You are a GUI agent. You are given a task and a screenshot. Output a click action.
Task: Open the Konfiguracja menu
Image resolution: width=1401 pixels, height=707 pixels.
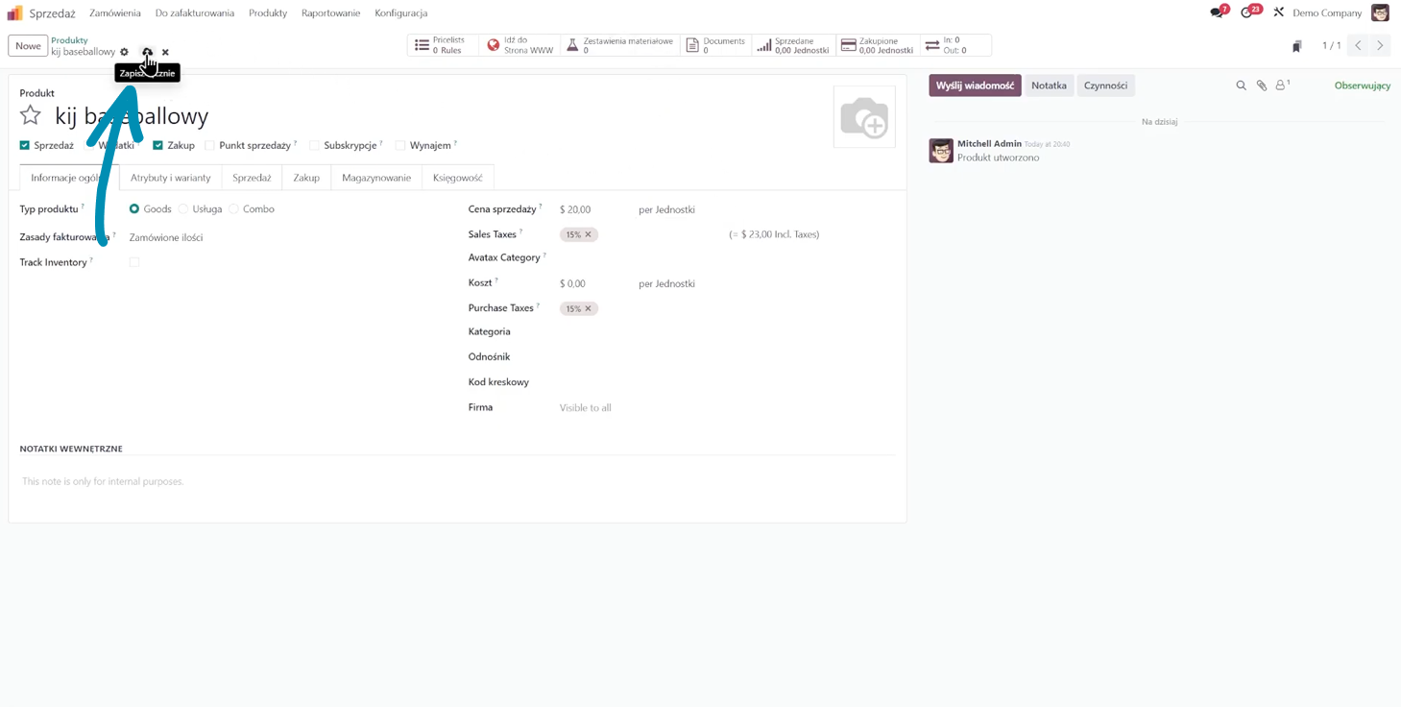tap(400, 13)
